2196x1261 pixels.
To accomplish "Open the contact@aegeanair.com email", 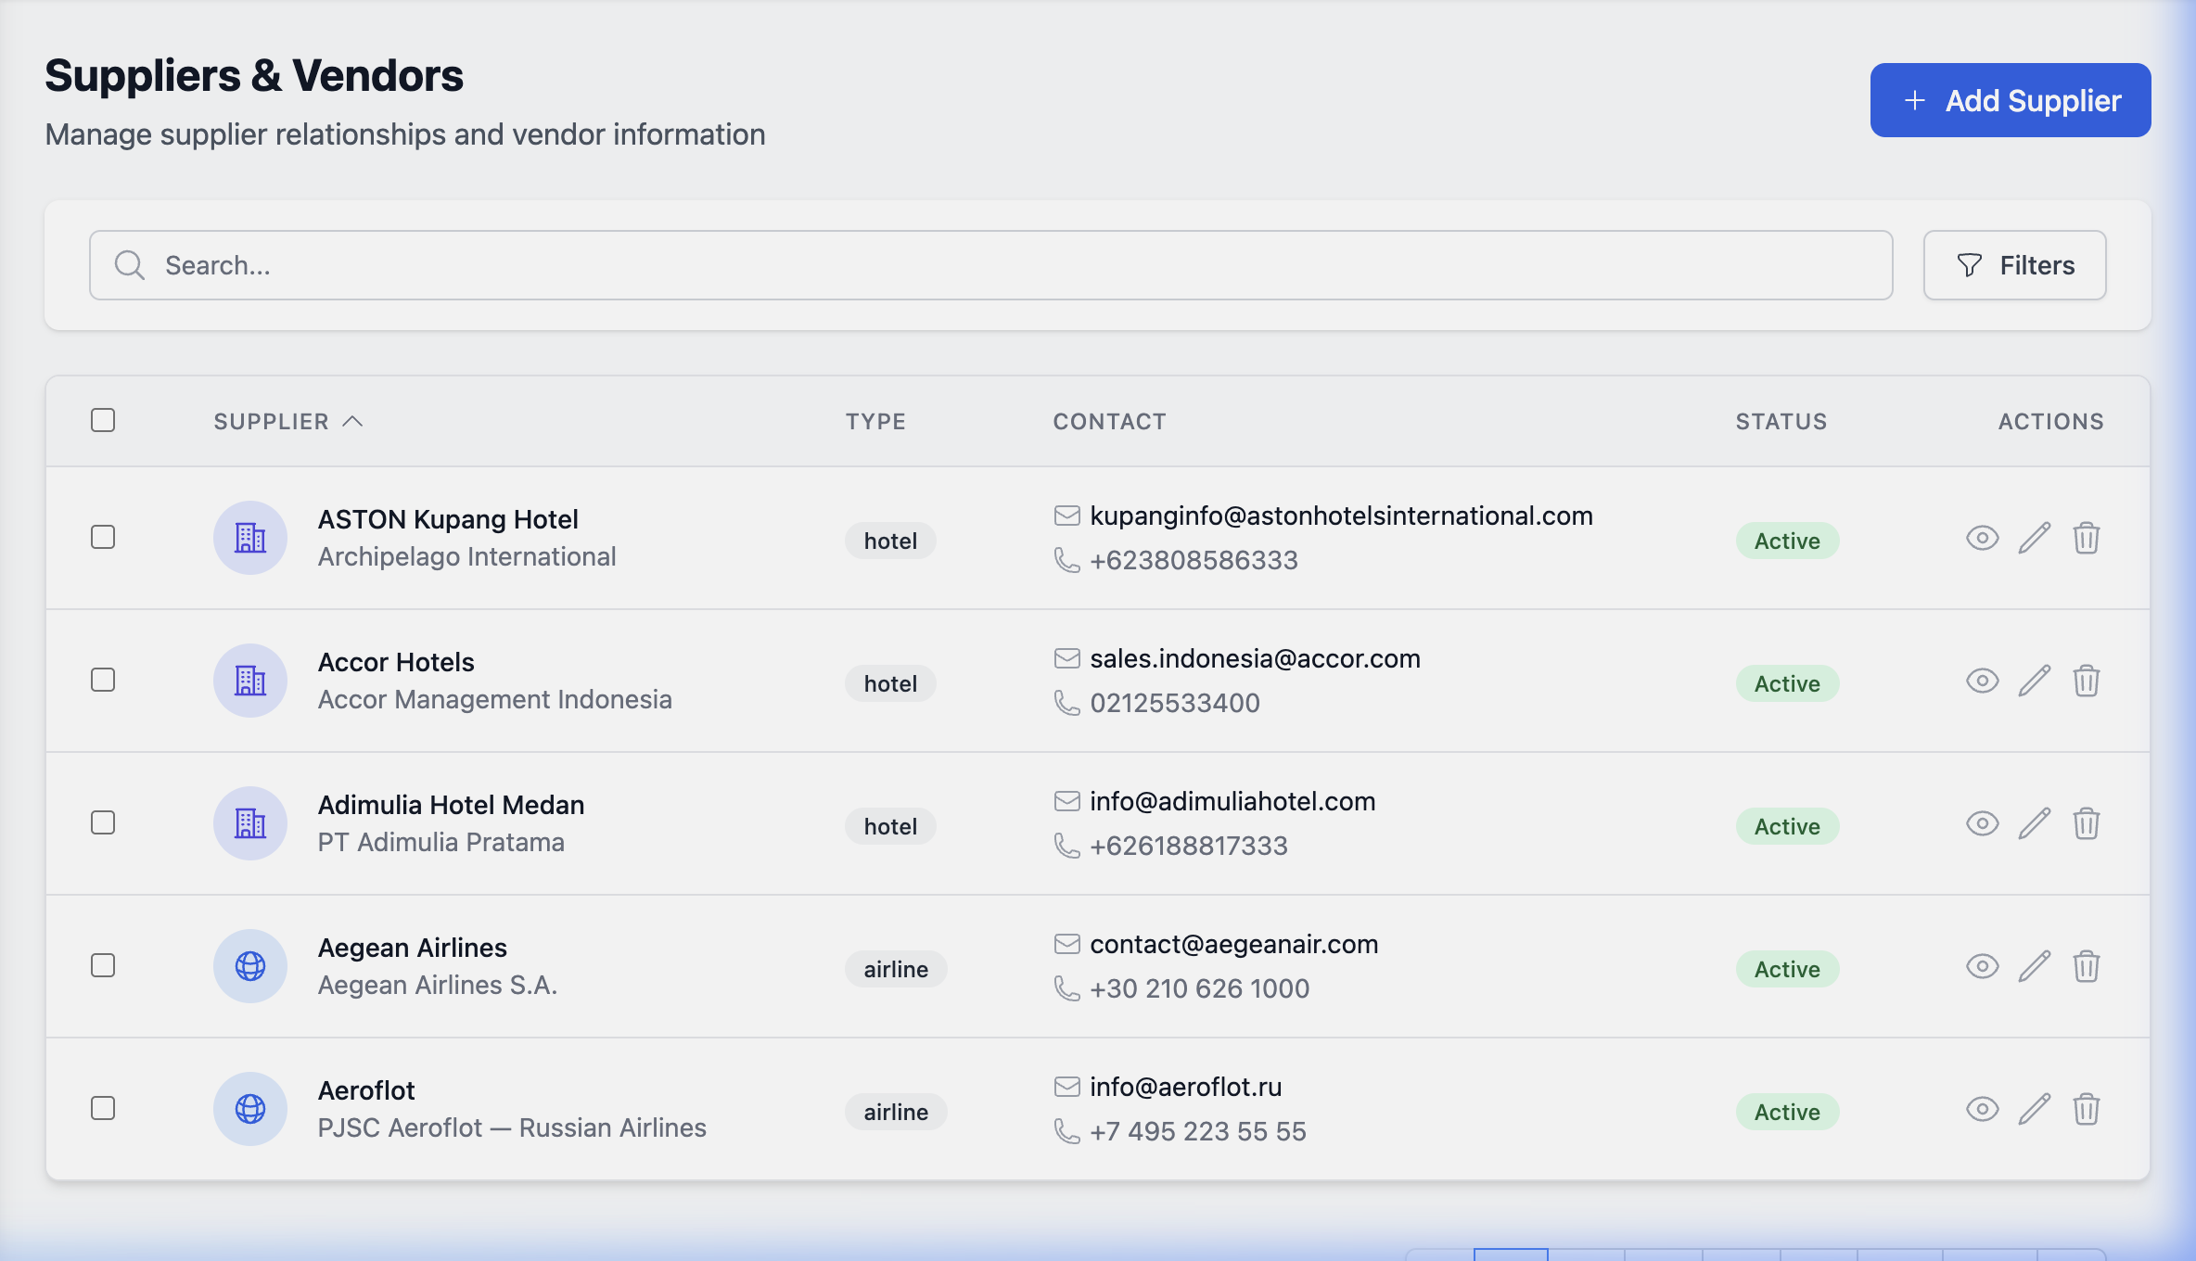I will click(1233, 944).
